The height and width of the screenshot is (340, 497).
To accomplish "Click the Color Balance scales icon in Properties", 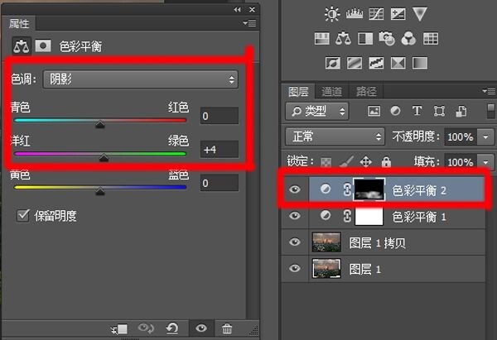I will click(x=22, y=46).
